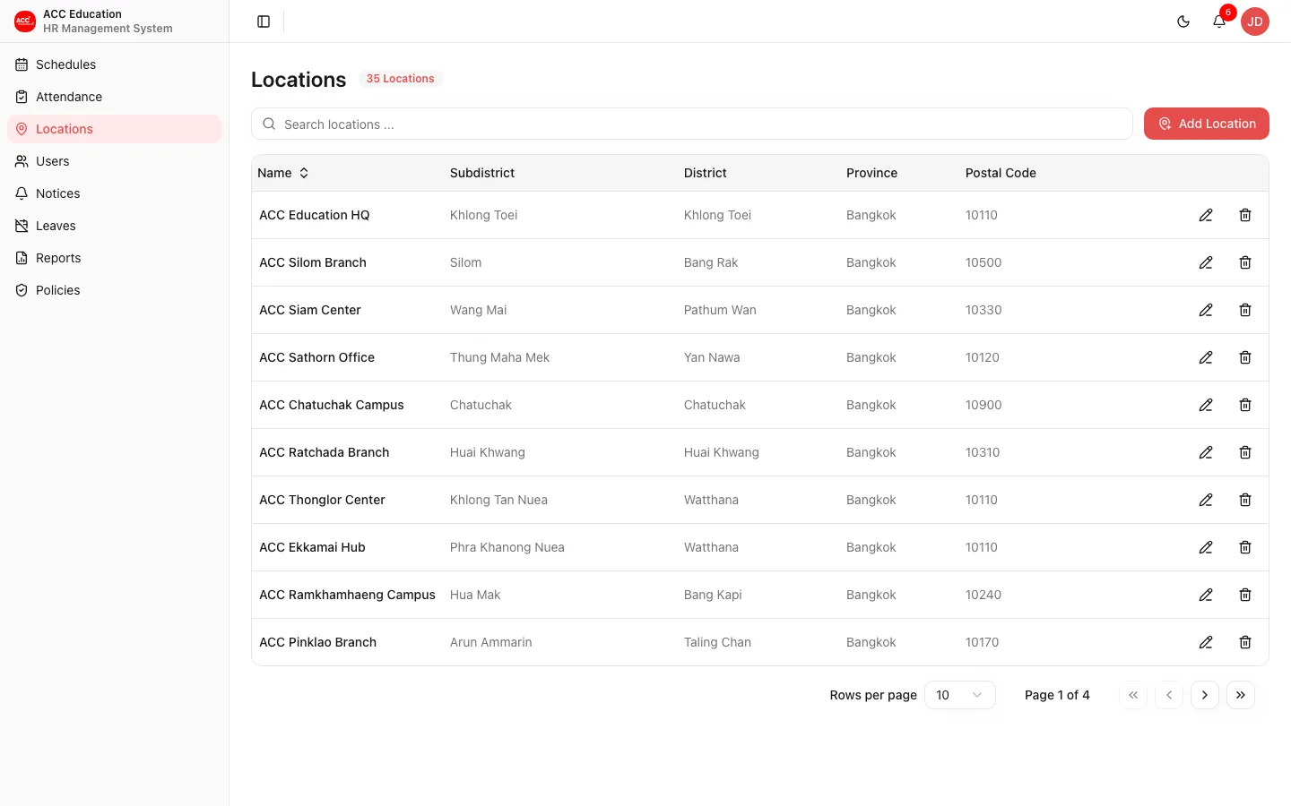Open the JD user avatar menu
Screen dimensions: 1291x806
click(1255, 21)
